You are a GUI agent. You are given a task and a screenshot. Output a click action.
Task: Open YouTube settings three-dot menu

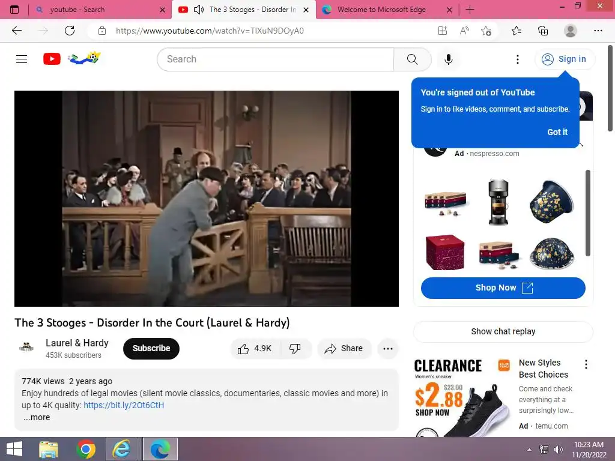(x=518, y=59)
